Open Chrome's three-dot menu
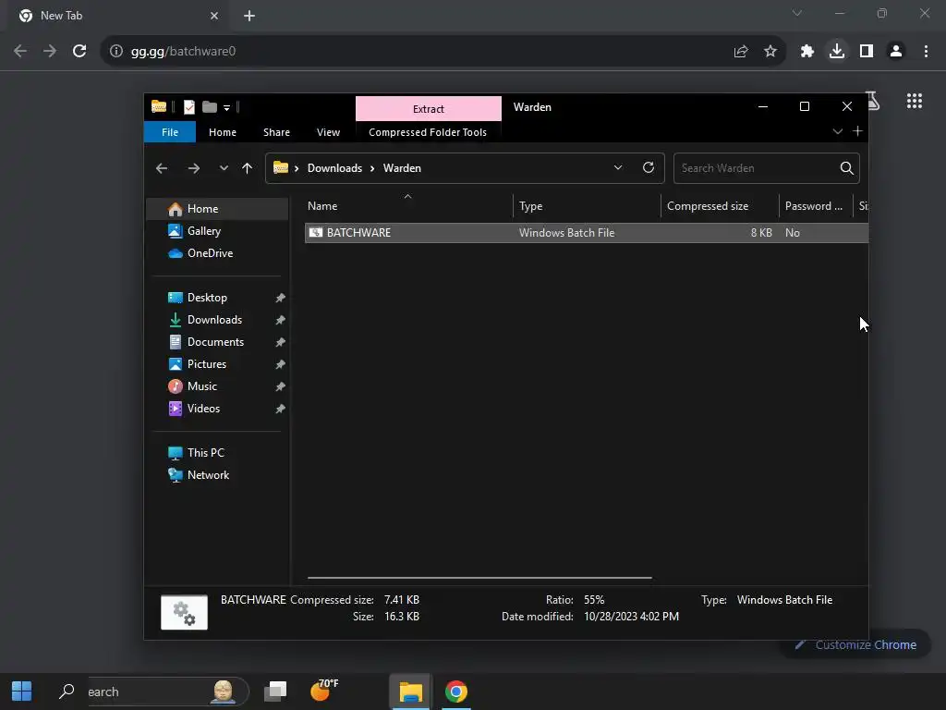Viewport: 946px width, 710px height. click(926, 52)
